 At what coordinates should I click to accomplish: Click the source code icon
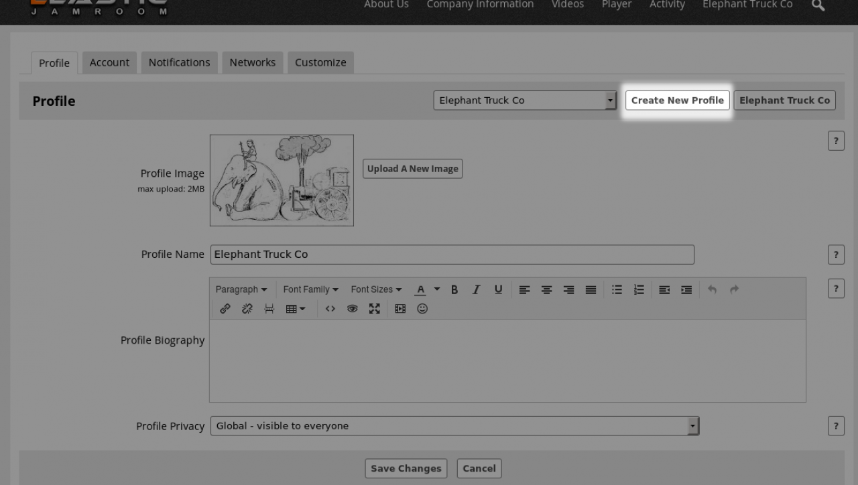330,309
